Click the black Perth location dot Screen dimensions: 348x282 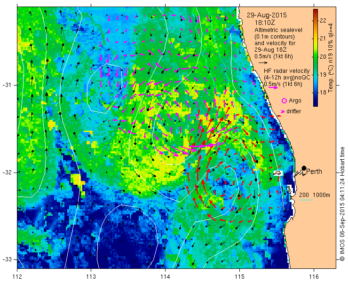pyautogui.click(x=304, y=168)
